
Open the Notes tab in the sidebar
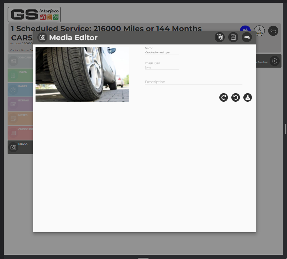coord(20,118)
